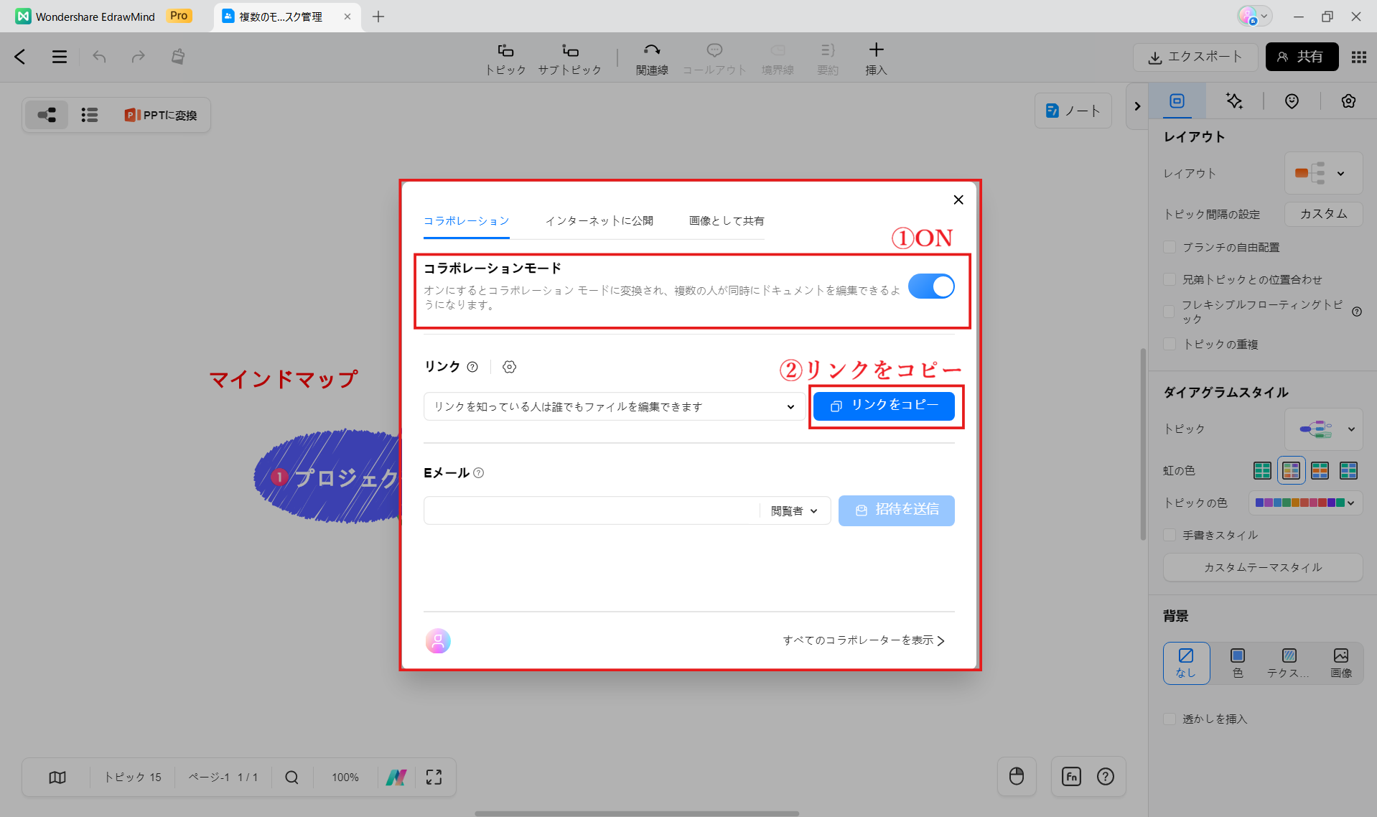This screenshot has height=817, width=1377.
Task: Click the 関連線 relationship line icon
Action: click(x=651, y=50)
